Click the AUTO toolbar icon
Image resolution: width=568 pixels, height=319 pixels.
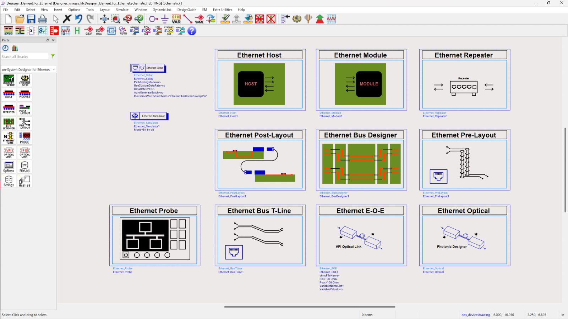[123, 31]
